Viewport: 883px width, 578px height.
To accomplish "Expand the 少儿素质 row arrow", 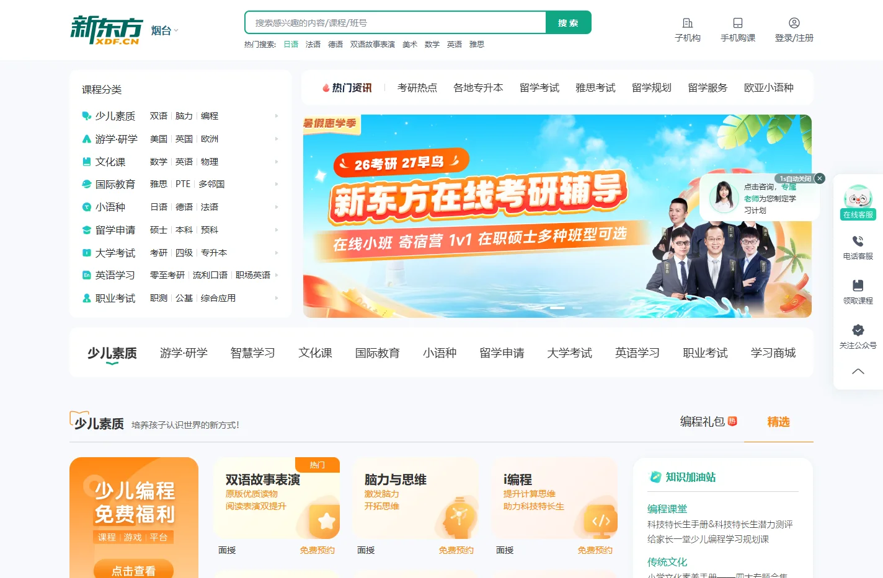I will (277, 116).
